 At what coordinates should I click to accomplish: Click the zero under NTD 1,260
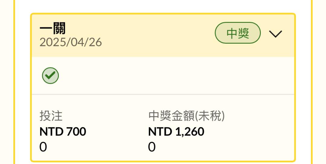pos(152,147)
